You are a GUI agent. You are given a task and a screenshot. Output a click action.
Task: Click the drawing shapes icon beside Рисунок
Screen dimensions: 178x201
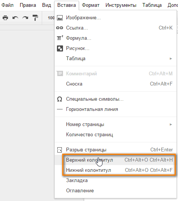pyautogui.click(x=60, y=48)
